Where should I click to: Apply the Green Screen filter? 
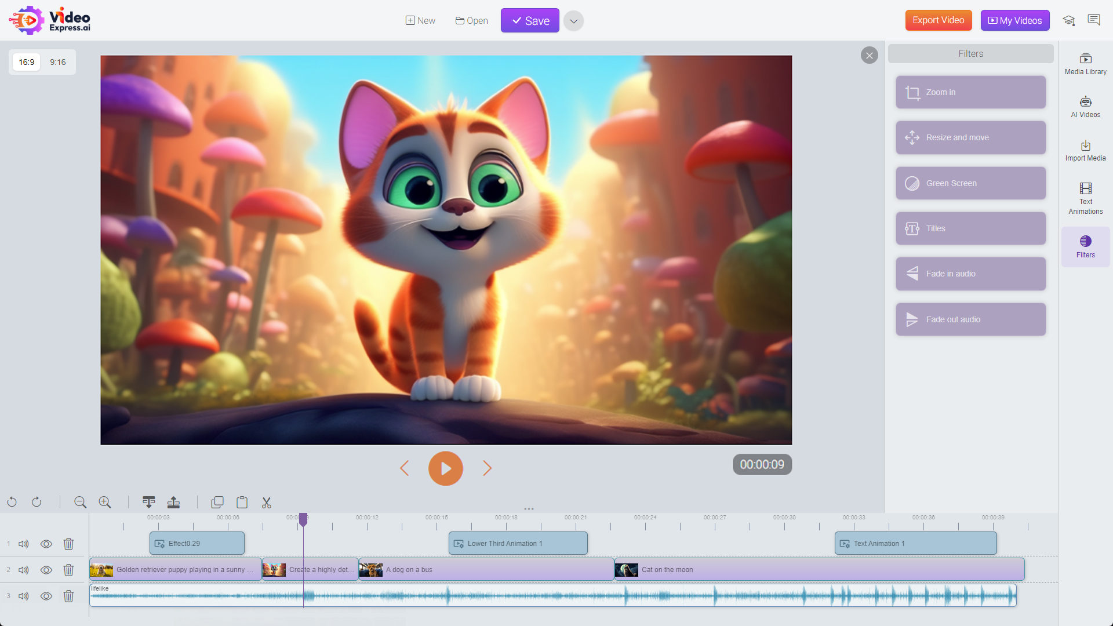(970, 183)
